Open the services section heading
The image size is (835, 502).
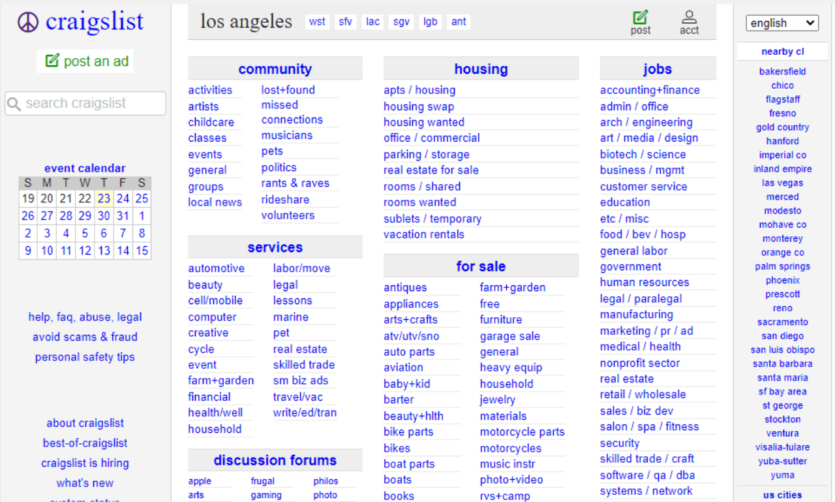point(275,247)
